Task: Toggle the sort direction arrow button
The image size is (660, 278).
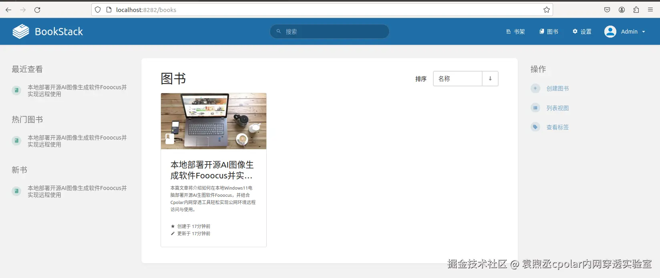Action: point(490,79)
